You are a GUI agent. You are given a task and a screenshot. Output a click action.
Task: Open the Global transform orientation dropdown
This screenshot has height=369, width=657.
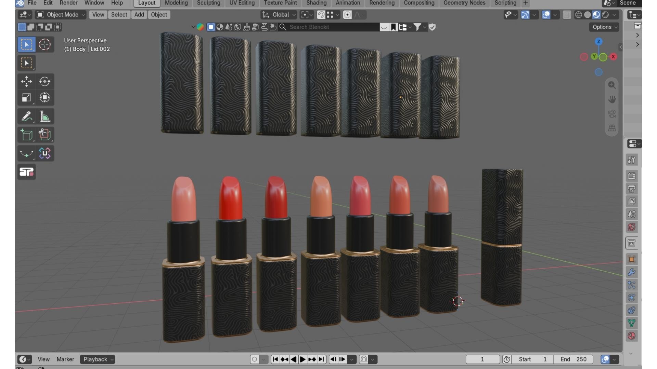pyautogui.click(x=279, y=15)
